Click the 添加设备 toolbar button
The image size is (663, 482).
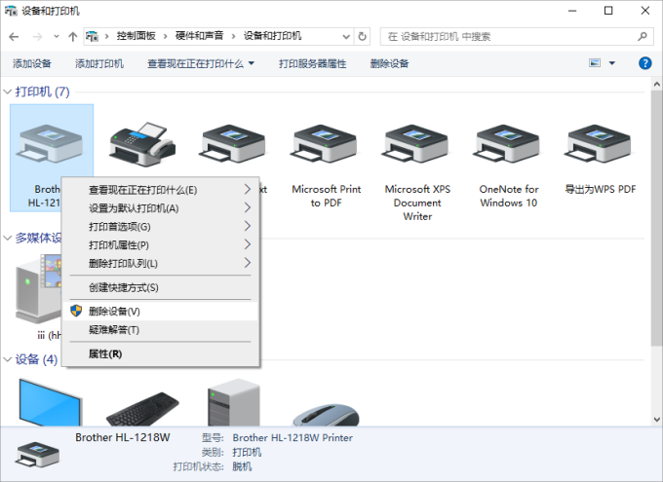point(32,63)
